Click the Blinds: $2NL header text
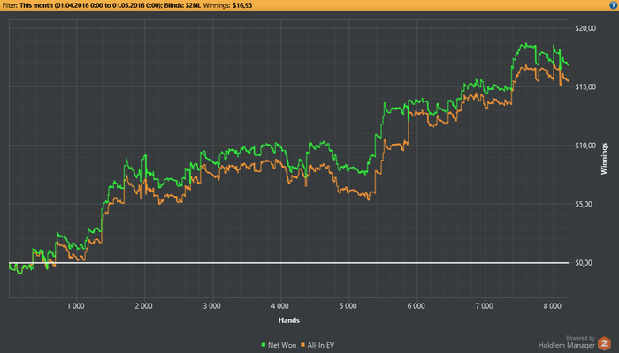Viewport: 619px width, 353px height. [182, 5]
